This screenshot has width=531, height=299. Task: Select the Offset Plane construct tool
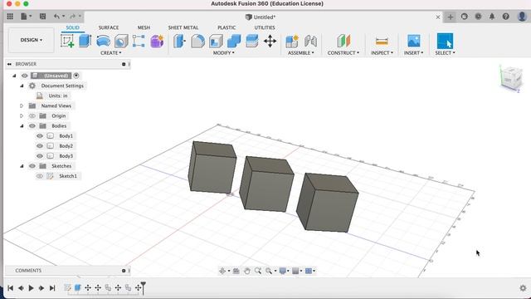pyautogui.click(x=343, y=41)
